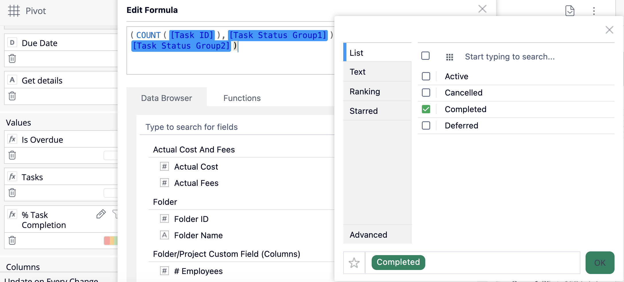Check the Active checkbox
The image size is (624, 282).
click(426, 76)
